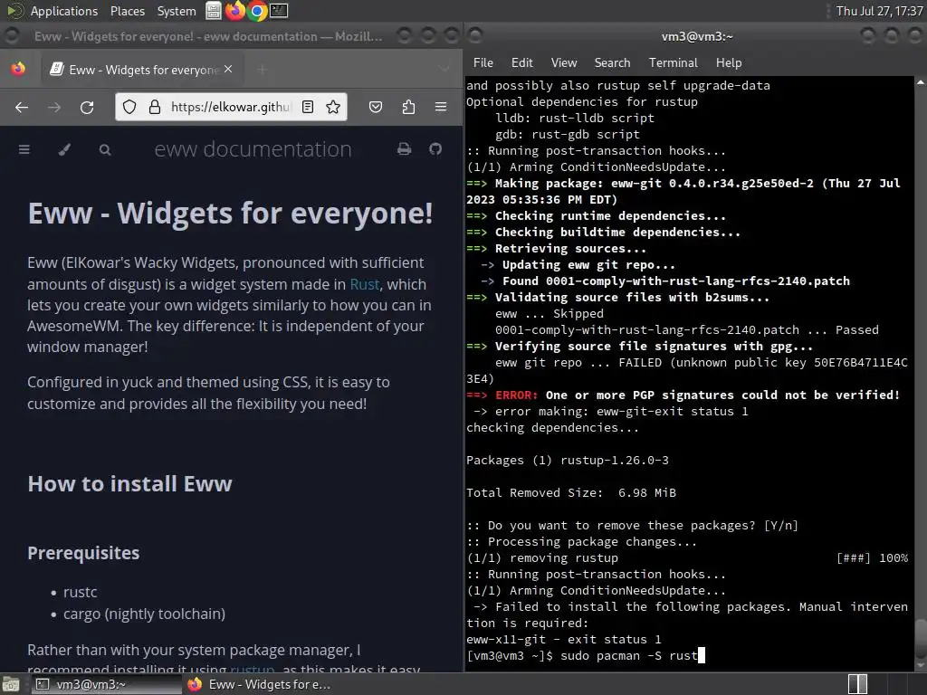Click 'Total Removed Size: 6.98 MiB' line
The image size is (927, 695).
(570, 493)
